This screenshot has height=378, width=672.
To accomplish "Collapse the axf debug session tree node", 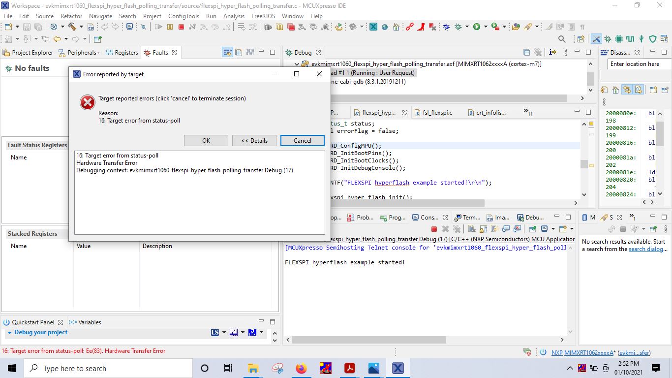I will [x=297, y=64].
